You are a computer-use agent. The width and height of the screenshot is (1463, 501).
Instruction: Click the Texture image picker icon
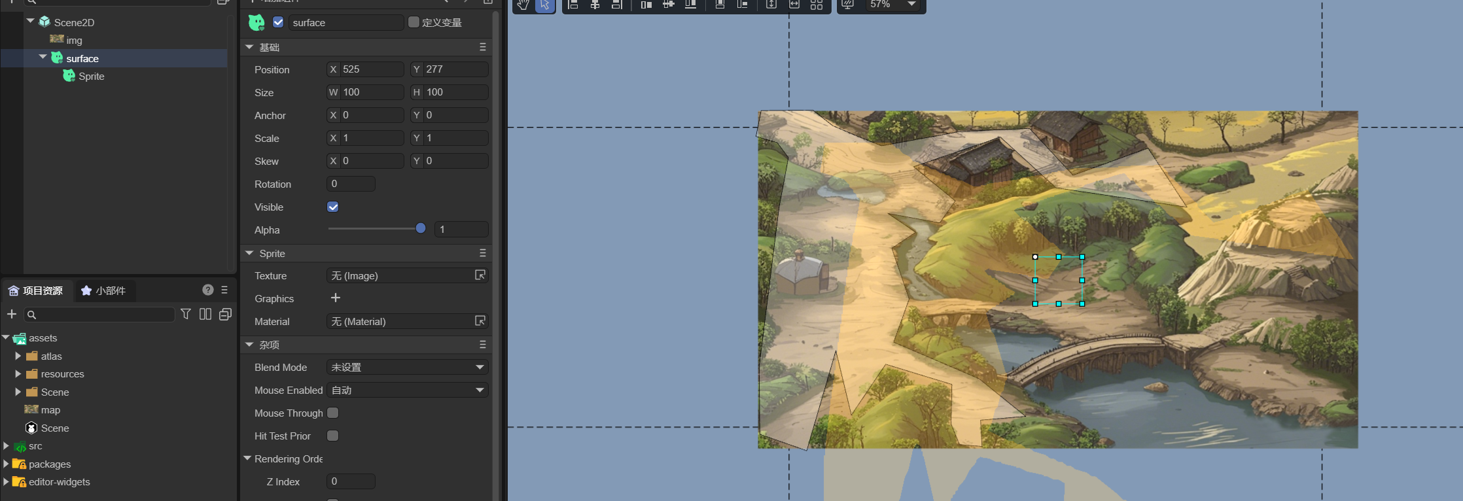click(480, 275)
